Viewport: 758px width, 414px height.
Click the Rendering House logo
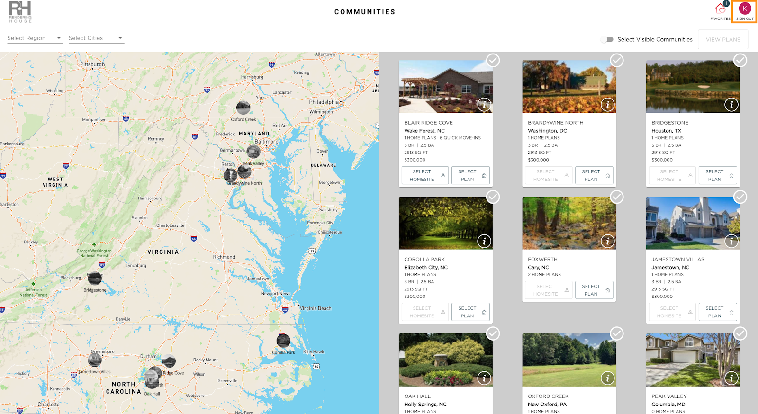(x=20, y=12)
